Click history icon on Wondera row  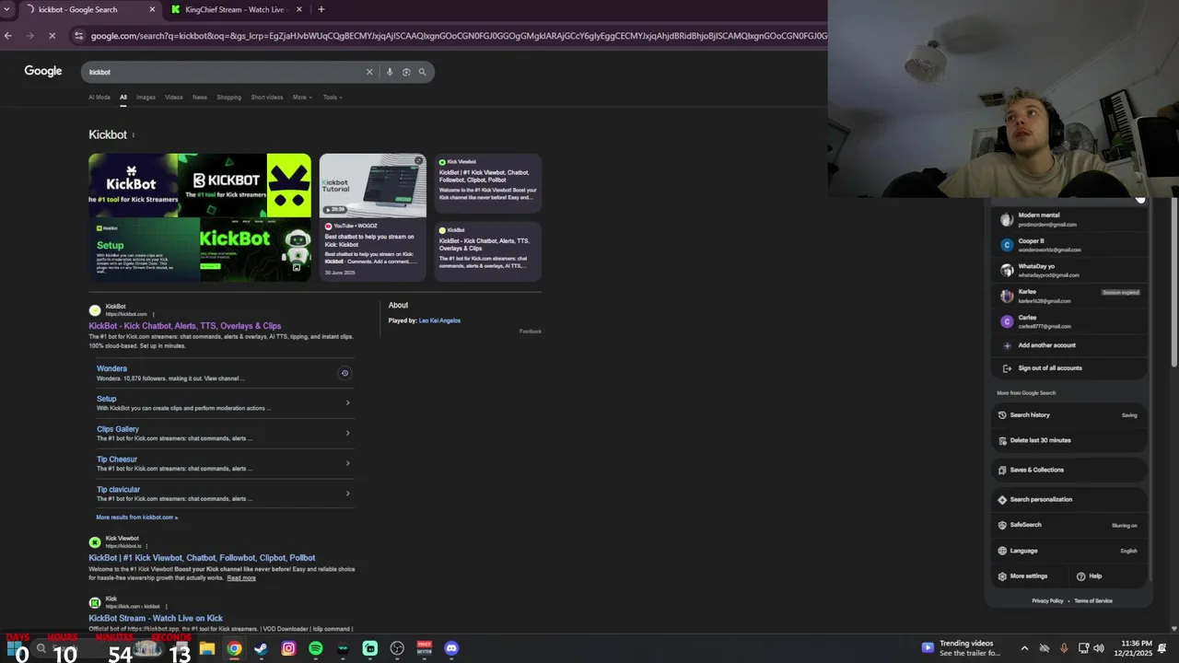[x=344, y=373]
